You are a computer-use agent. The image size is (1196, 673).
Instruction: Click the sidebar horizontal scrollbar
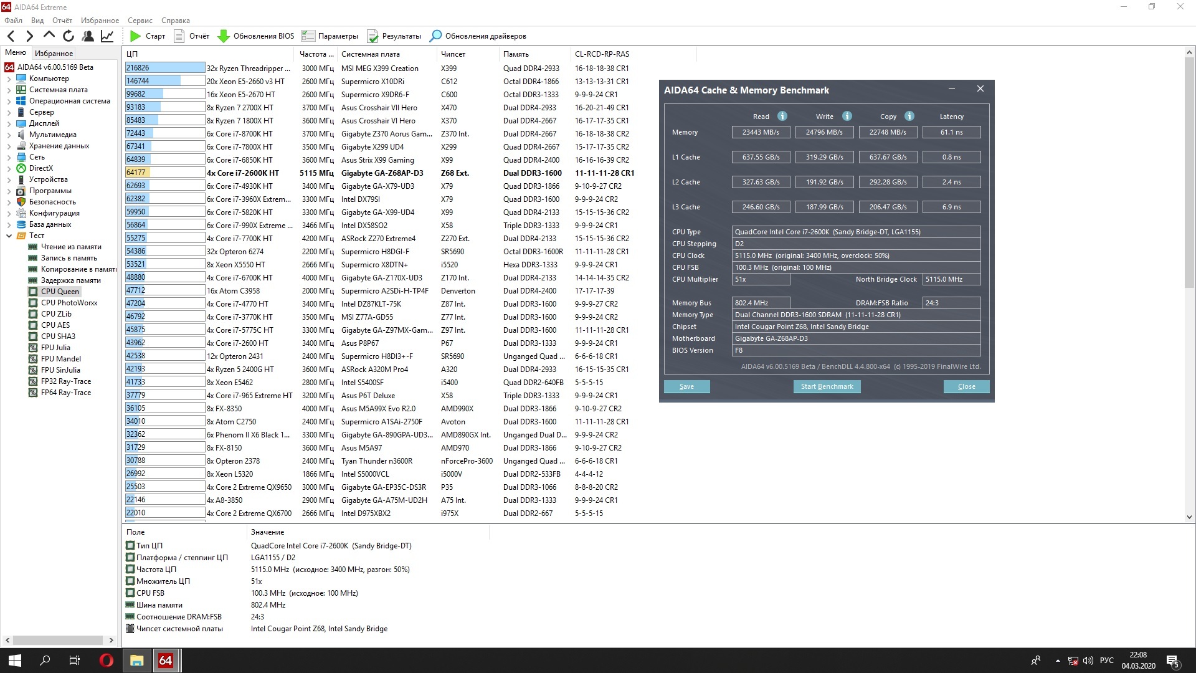[x=59, y=640]
